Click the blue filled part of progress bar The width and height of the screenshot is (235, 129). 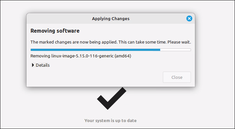[95, 50]
